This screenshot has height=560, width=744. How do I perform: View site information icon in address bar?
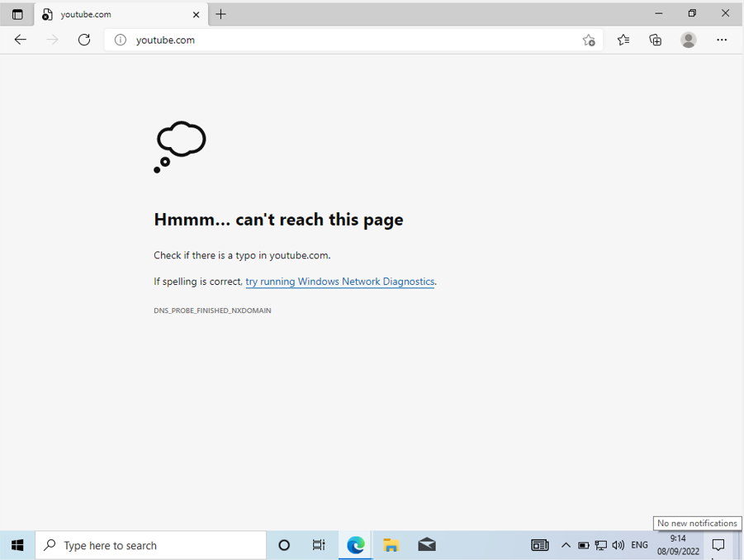pyautogui.click(x=121, y=40)
